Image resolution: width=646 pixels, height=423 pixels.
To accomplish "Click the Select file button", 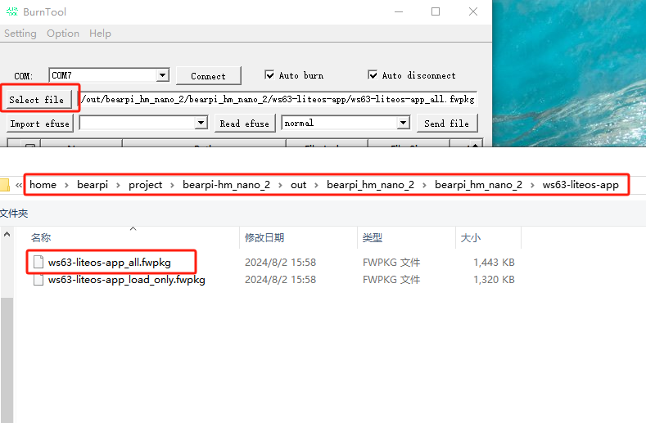I will tap(37, 100).
